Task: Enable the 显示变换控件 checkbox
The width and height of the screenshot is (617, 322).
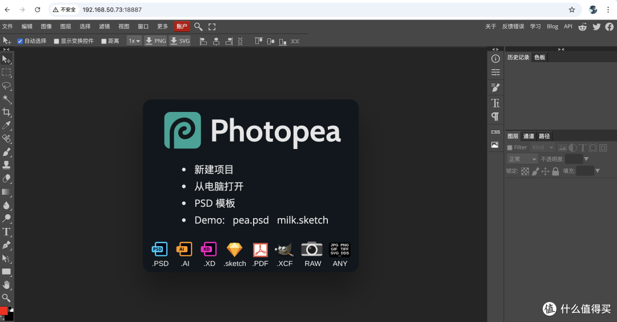Action: pyautogui.click(x=56, y=41)
